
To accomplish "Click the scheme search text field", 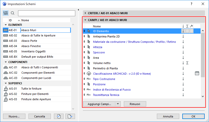I will tap(47, 13).
